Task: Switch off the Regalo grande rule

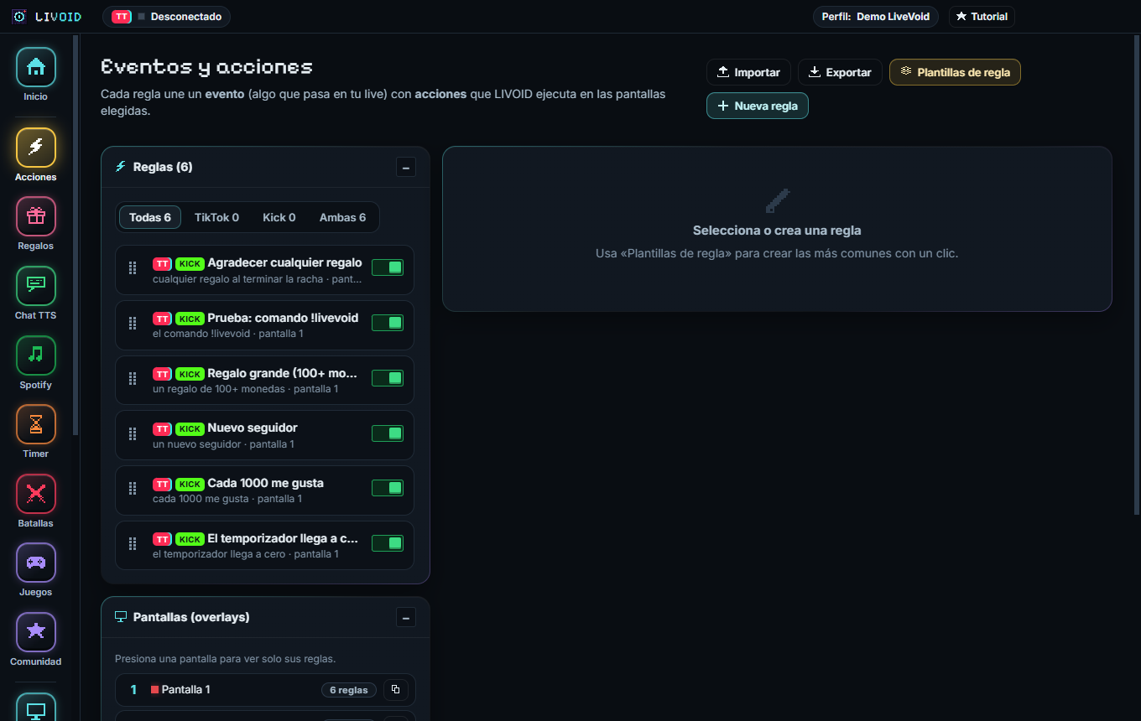Action: tap(388, 378)
